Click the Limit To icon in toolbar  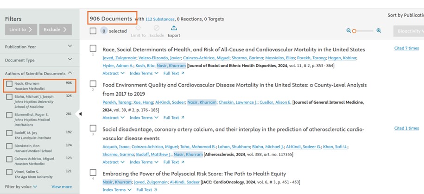(138, 28)
